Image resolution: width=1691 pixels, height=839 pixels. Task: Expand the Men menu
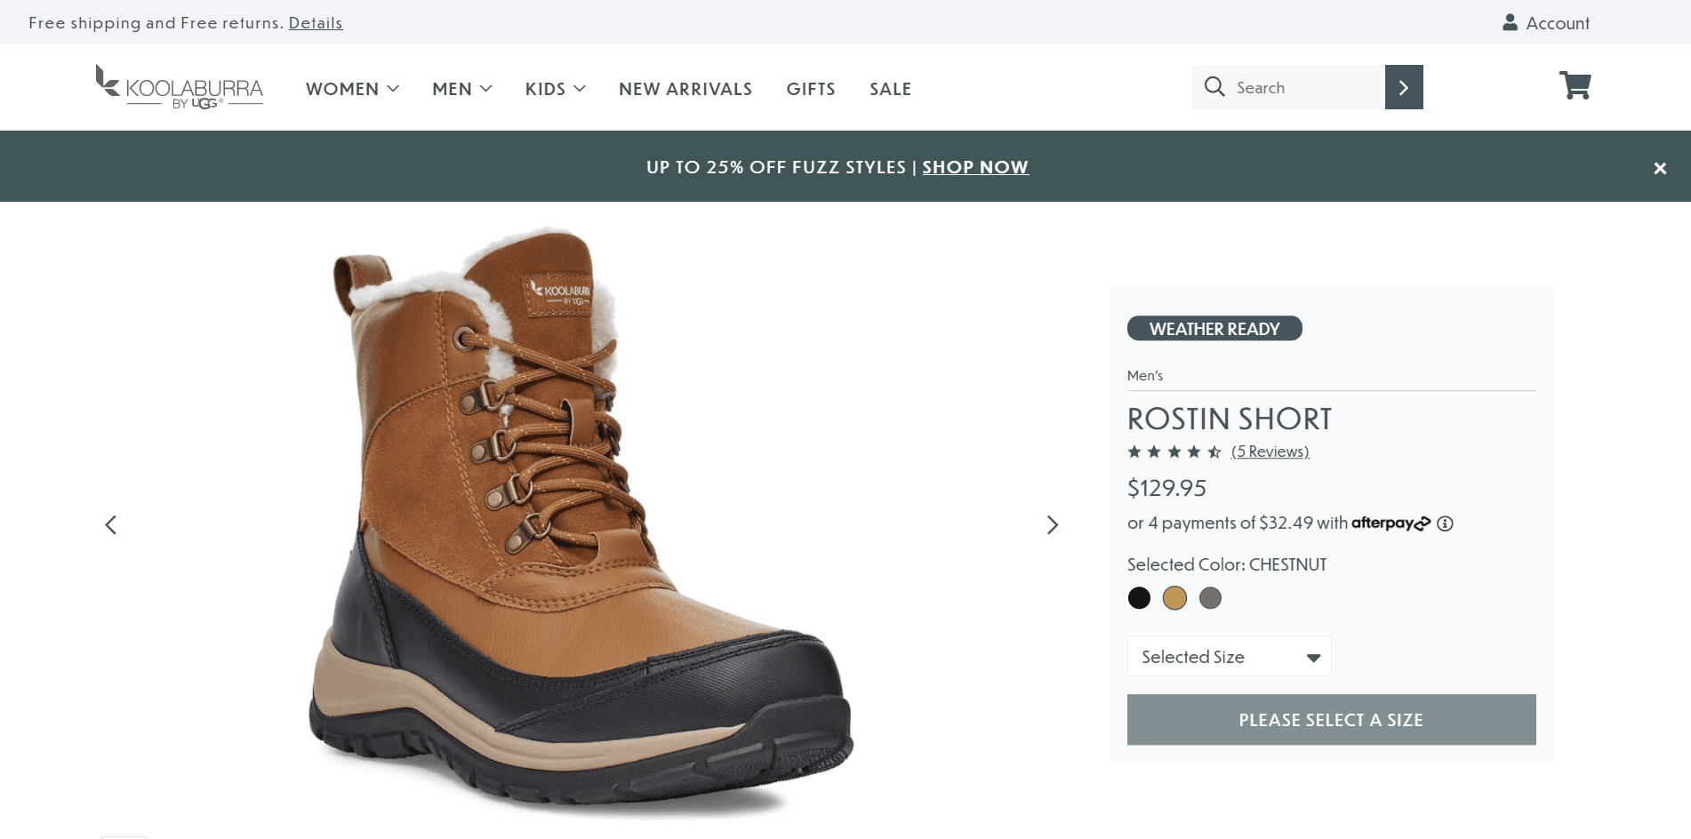[461, 89]
